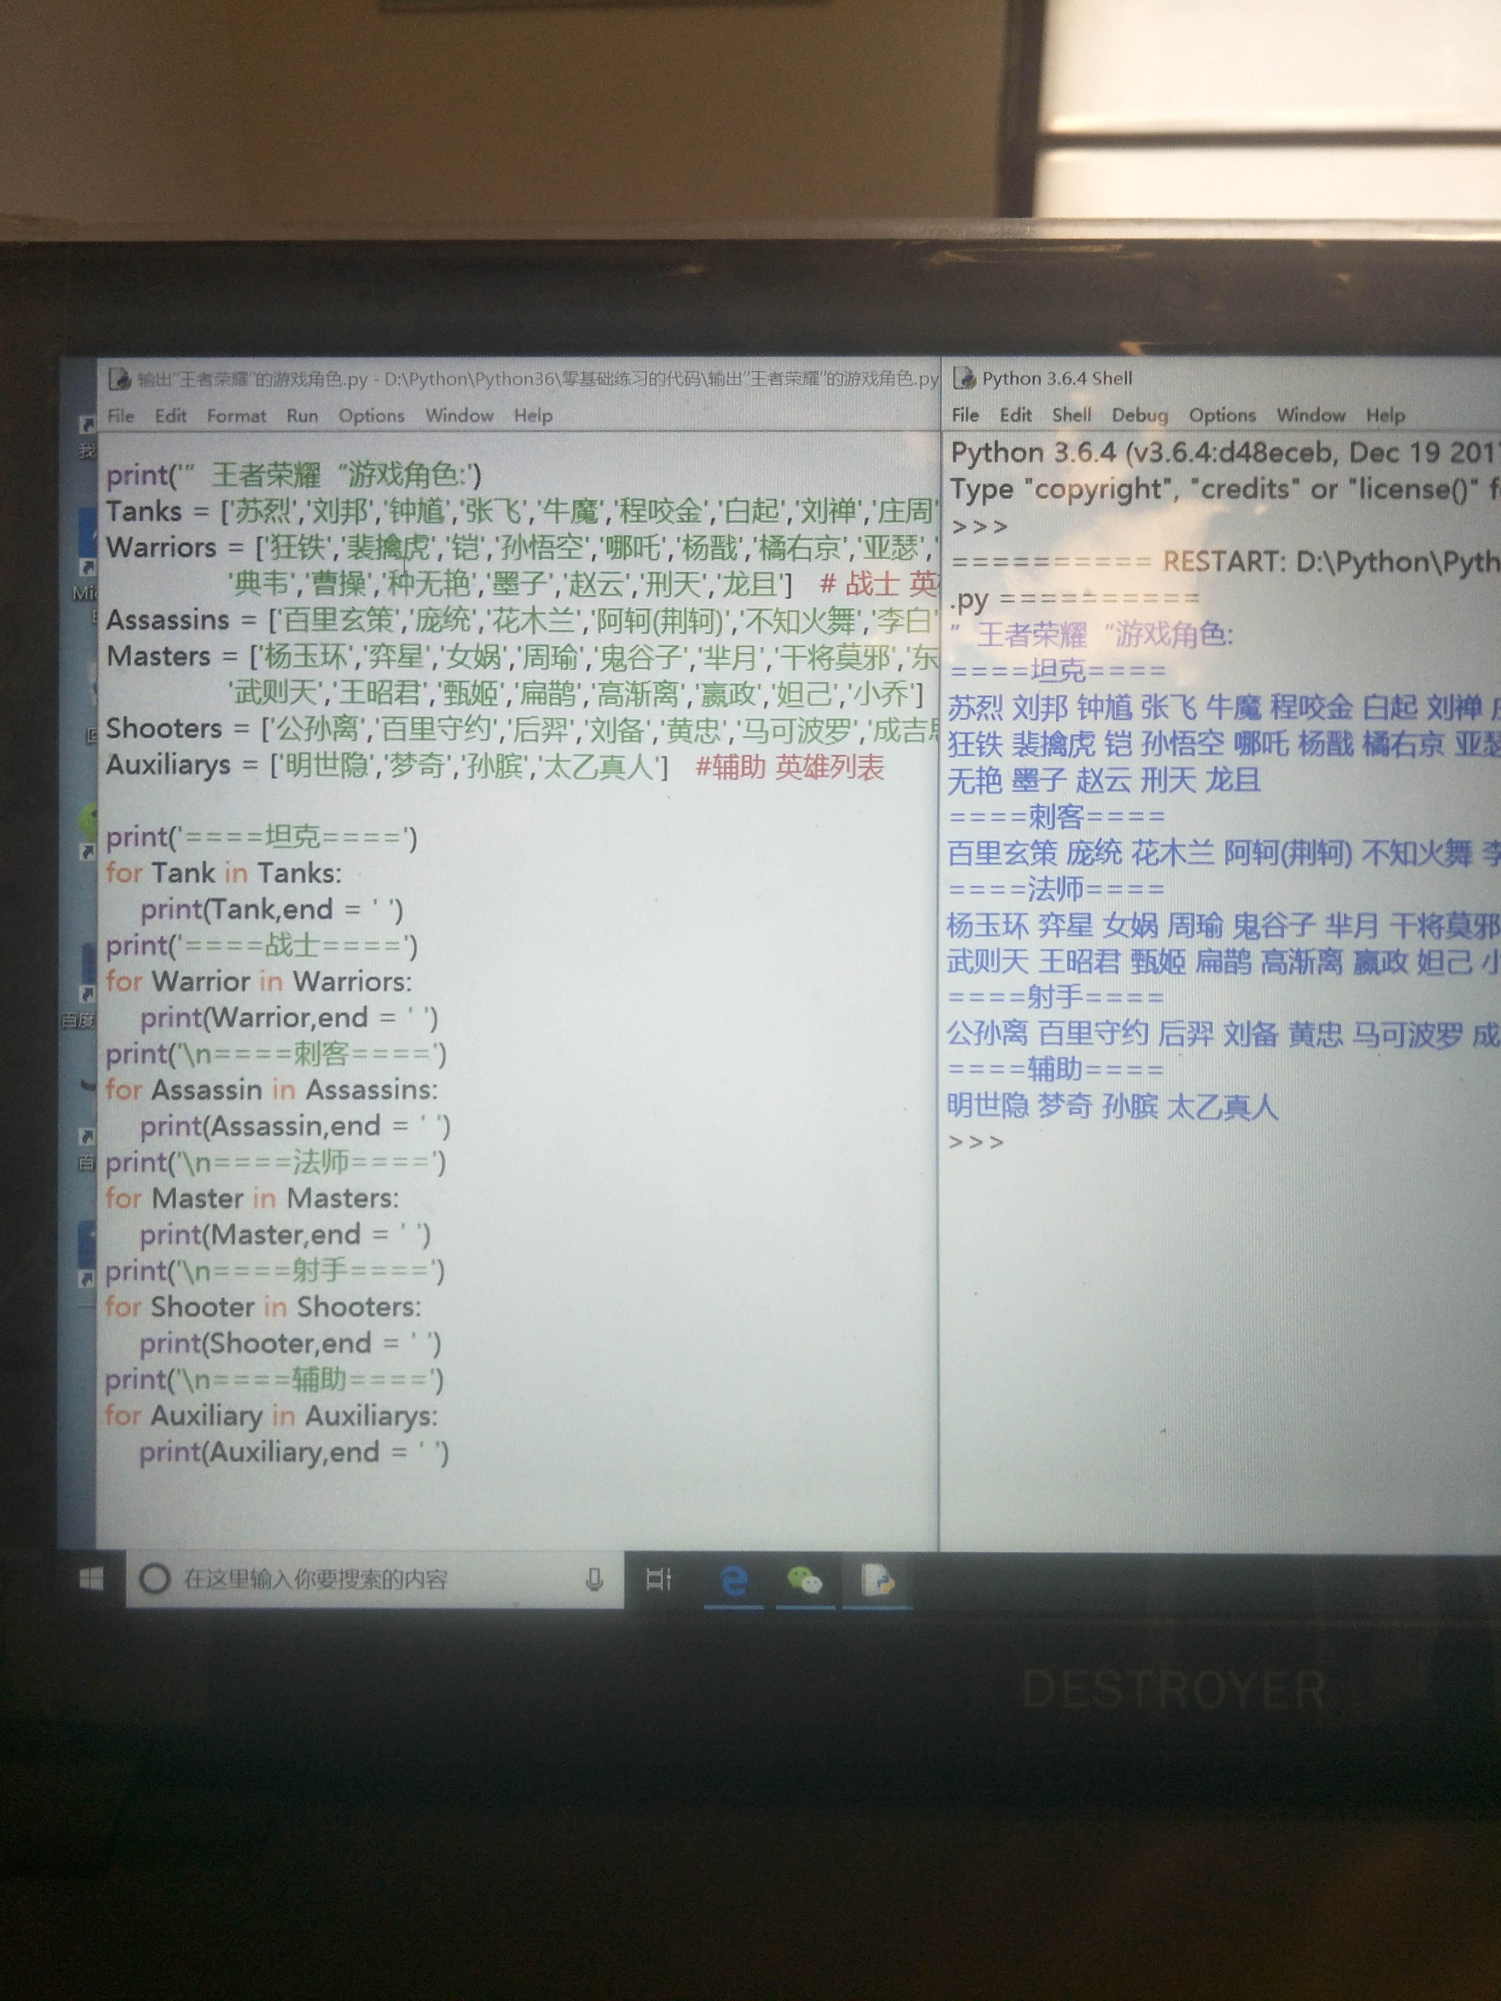
Task: Click 'print(Auxiliary,end = ' ')' line
Action: pyautogui.click(x=294, y=1453)
